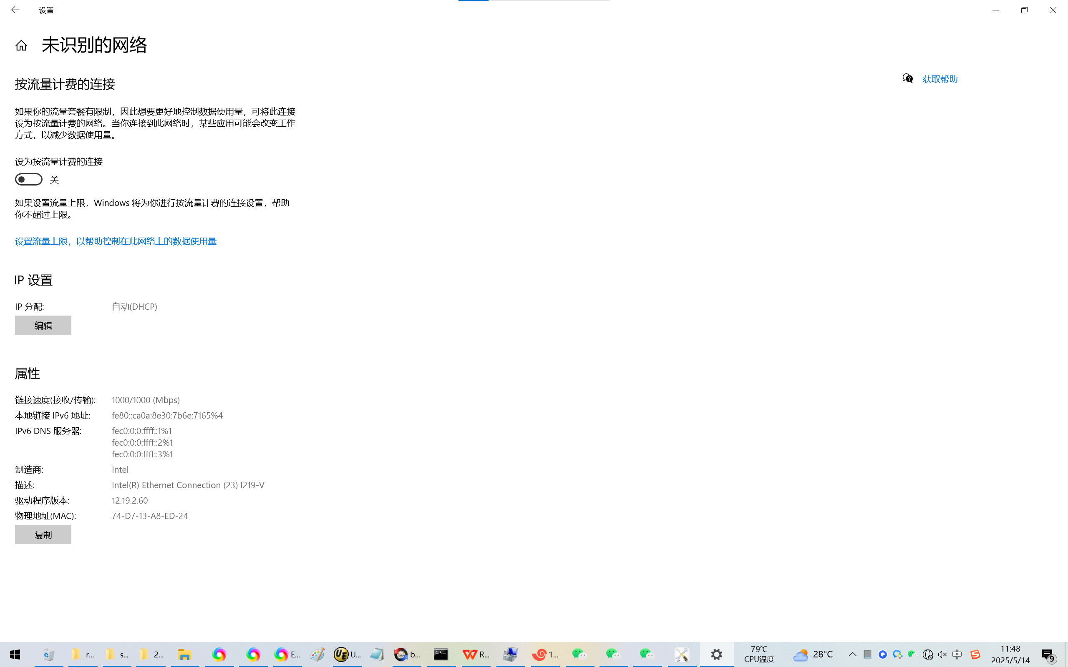Expand hidden system tray icons chevron

pos(853,654)
